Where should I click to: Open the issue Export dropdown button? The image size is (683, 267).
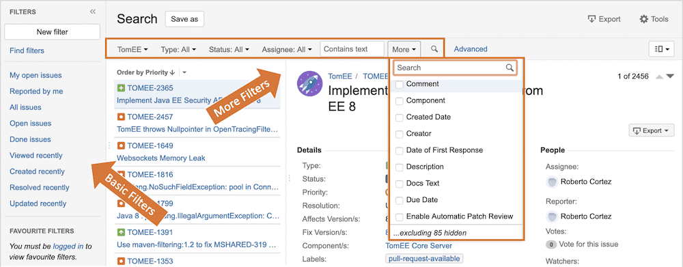(x=652, y=130)
